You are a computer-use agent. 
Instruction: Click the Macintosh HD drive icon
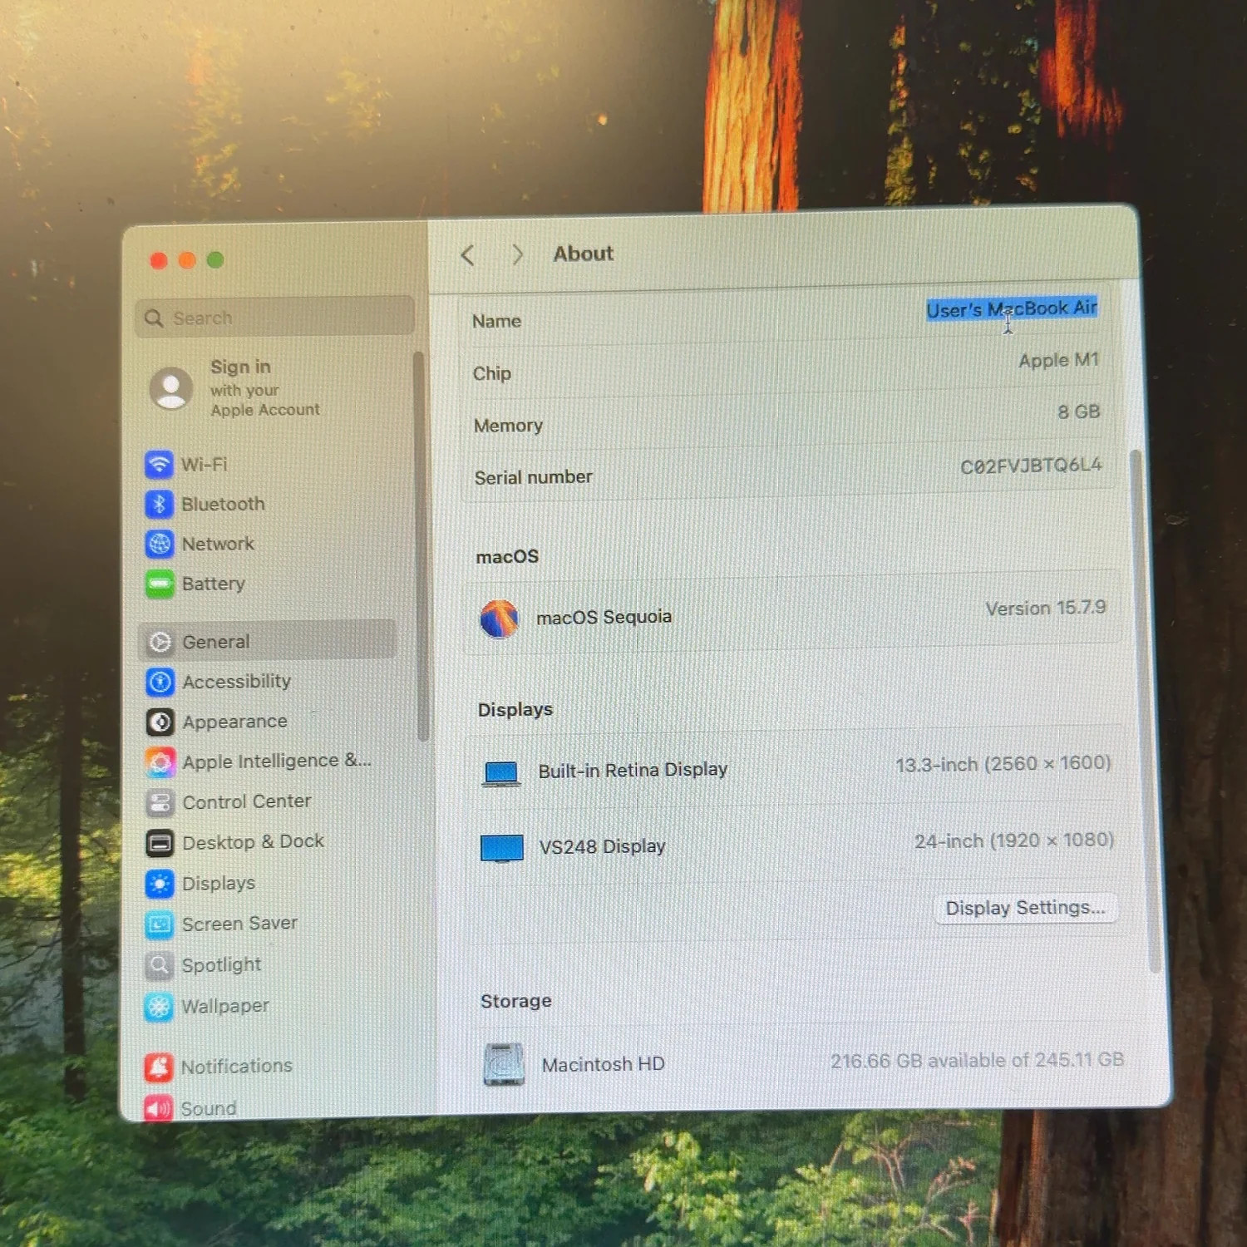pyautogui.click(x=504, y=1064)
